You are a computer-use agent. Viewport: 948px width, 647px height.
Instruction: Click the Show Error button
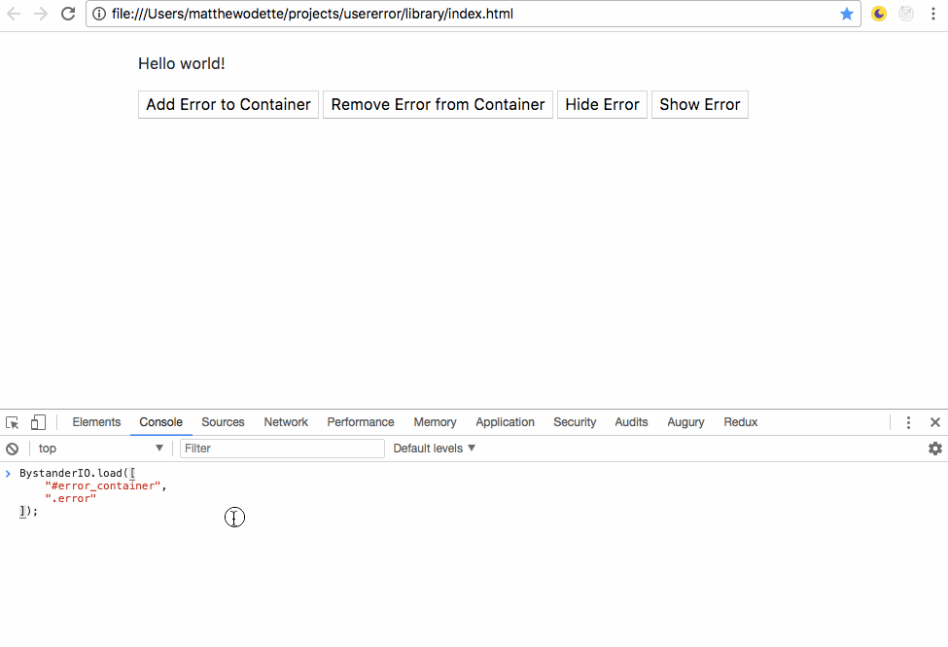tap(699, 105)
